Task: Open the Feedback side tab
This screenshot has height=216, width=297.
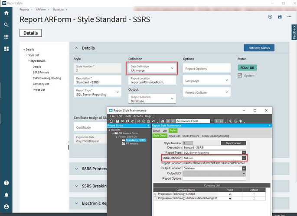Action: (x=294, y=32)
